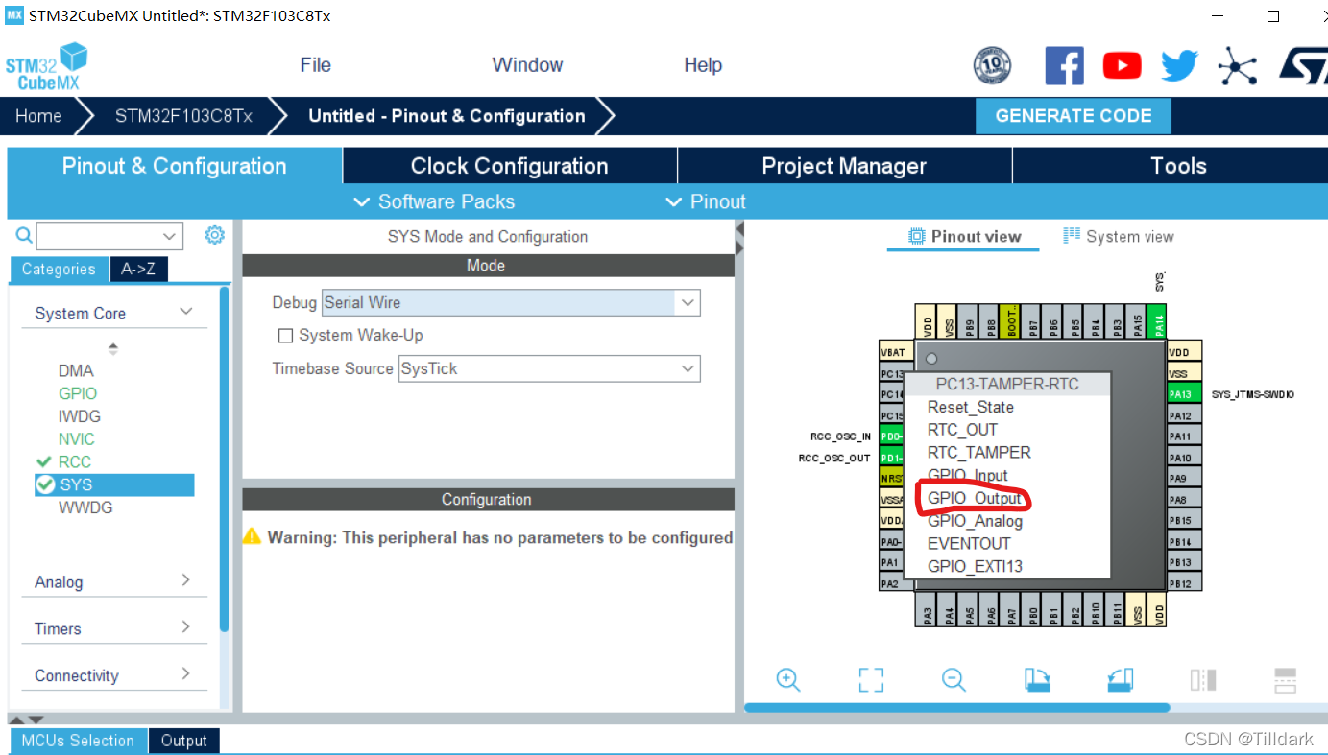Toggle horizontal split view icon

[1286, 680]
